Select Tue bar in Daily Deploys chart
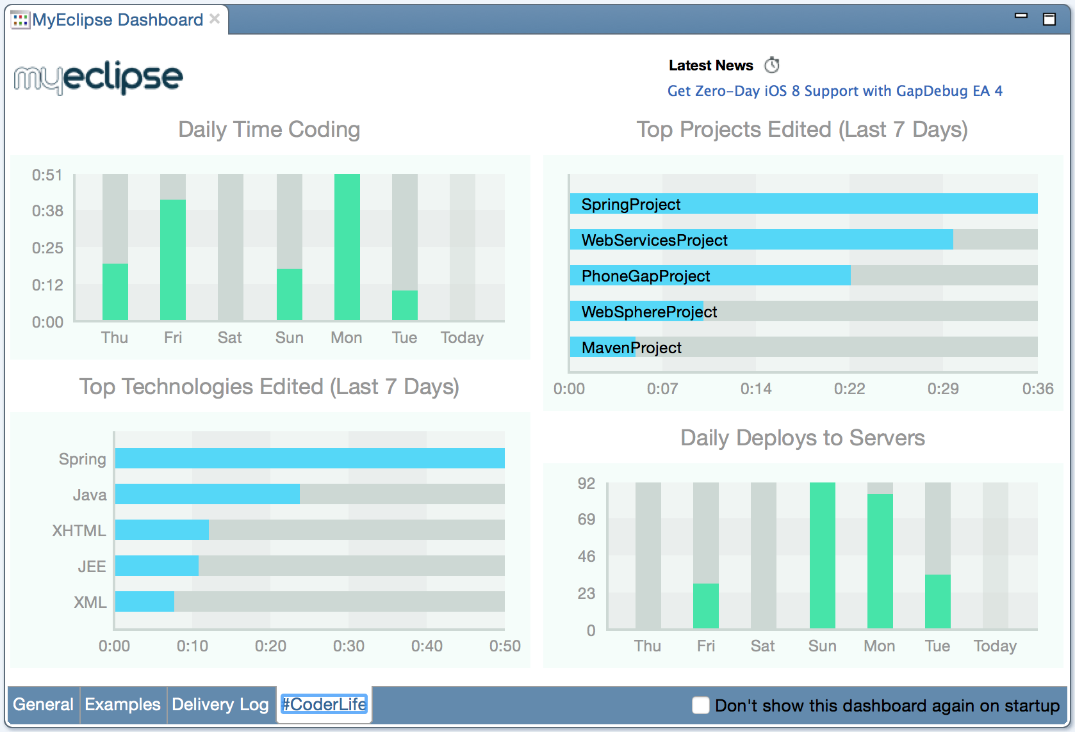 (938, 601)
